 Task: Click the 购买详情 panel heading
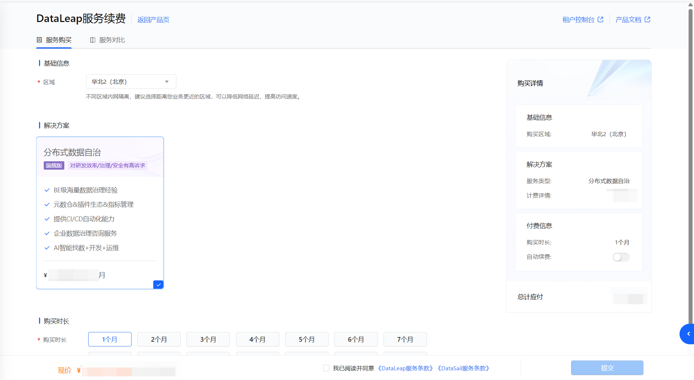click(530, 83)
